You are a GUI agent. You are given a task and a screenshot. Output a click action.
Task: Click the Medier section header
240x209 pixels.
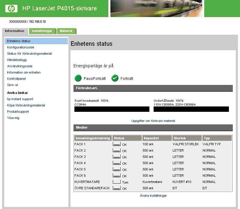pyautogui.click(x=153, y=128)
